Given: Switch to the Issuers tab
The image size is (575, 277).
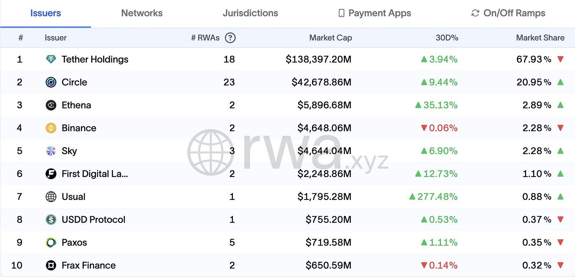Looking at the screenshot, I should coord(46,13).
